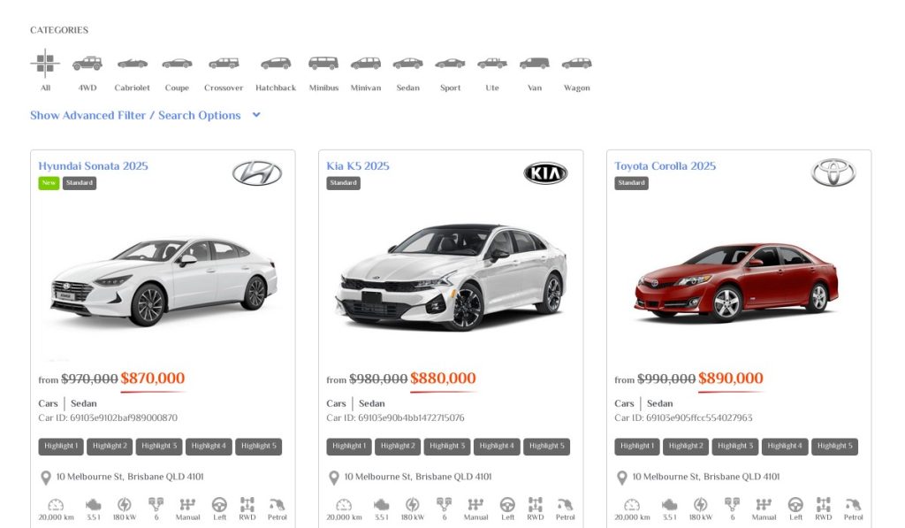Filter listings by Sedan category
The width and height of the screenshot is (905, 528).
click(407, 64)
